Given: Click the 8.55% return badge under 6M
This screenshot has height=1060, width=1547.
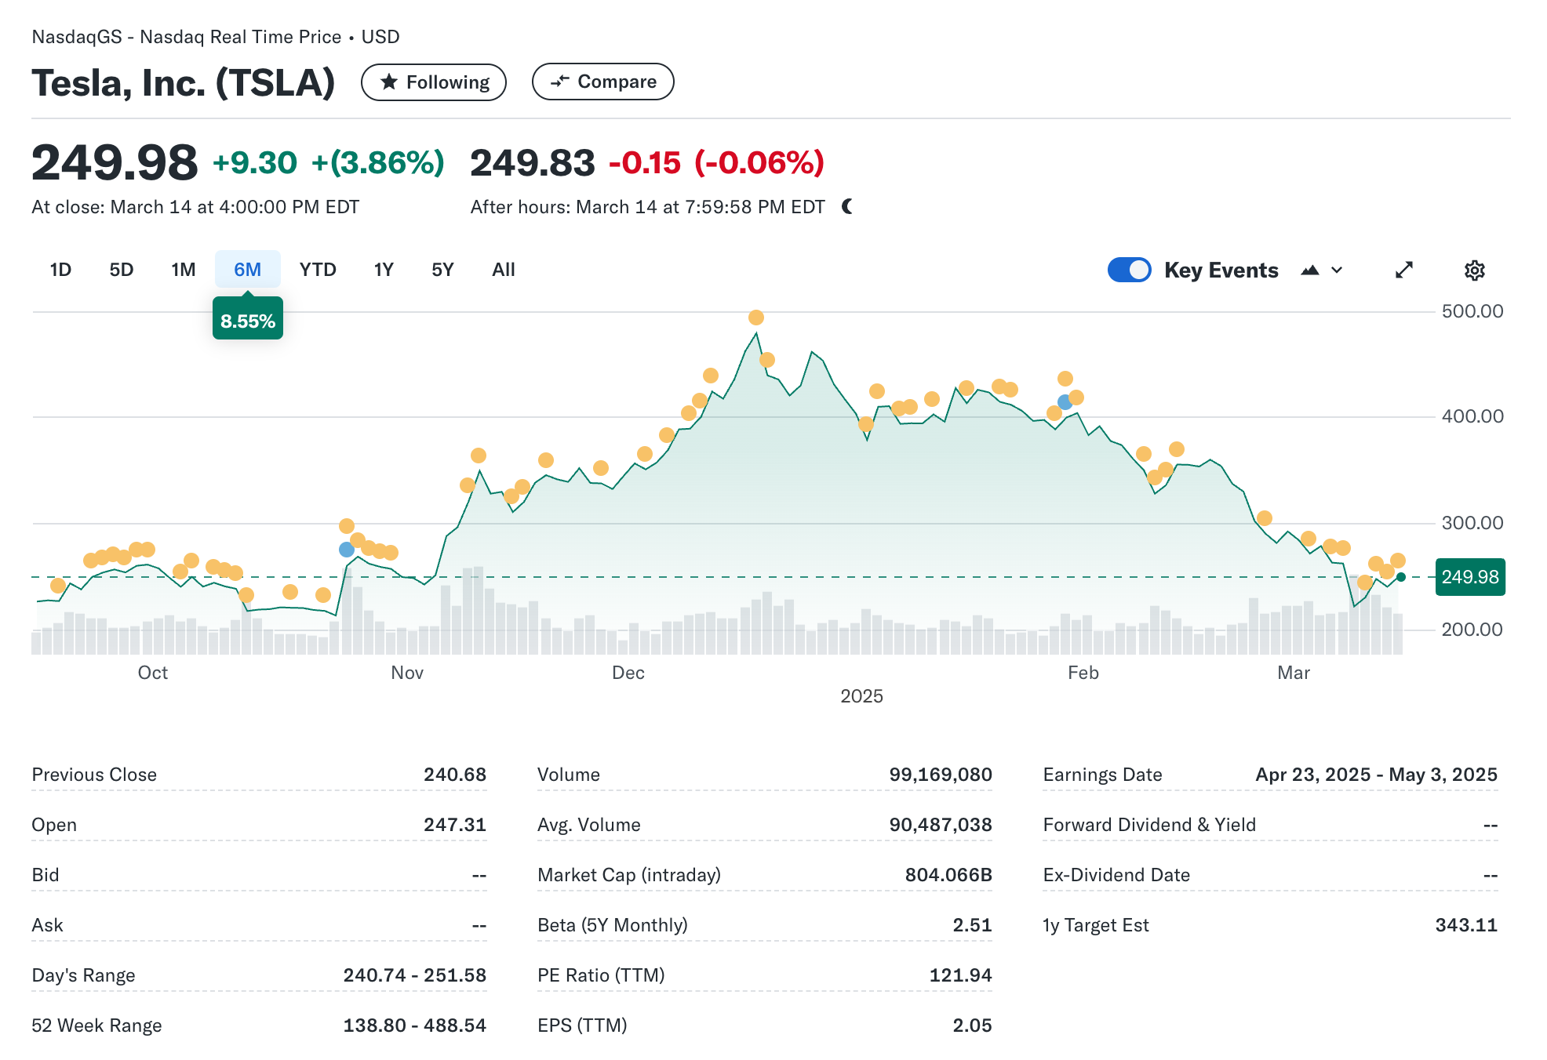Looking at the screenshot, I should tap(247, 321).
